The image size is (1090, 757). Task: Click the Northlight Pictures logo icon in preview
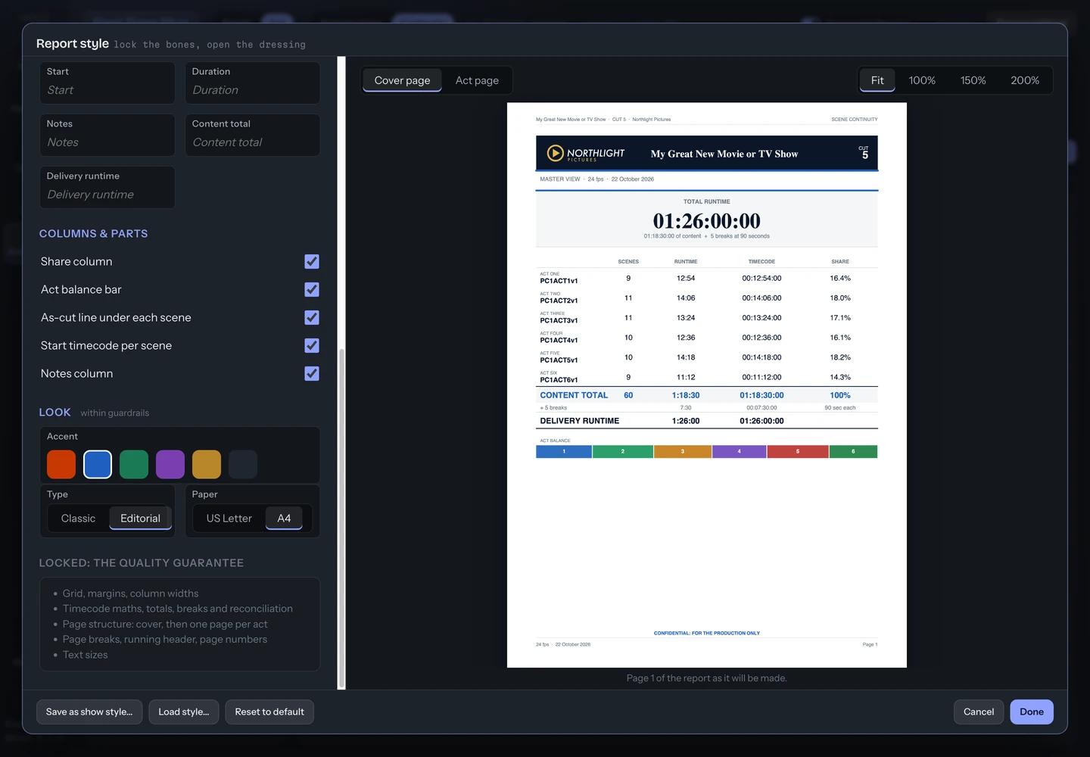click(x=556, y=153)
